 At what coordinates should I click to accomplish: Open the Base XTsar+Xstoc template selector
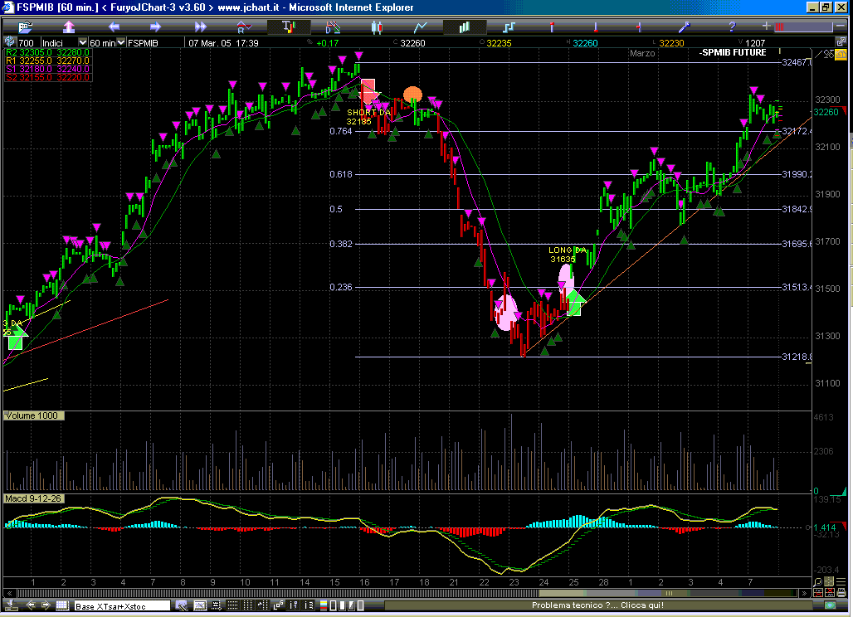[122, 606]
